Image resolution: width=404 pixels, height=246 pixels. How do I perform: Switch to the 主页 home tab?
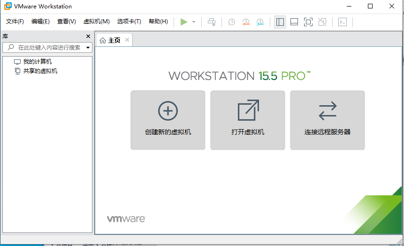[x=114, y=40]
